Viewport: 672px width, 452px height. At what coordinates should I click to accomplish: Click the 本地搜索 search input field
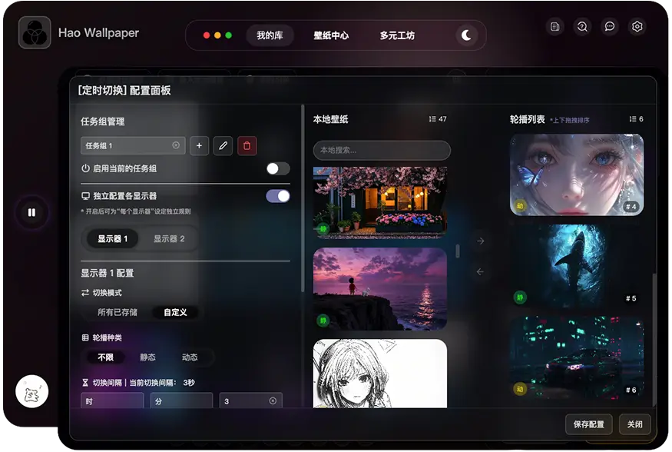pos(382,151)
